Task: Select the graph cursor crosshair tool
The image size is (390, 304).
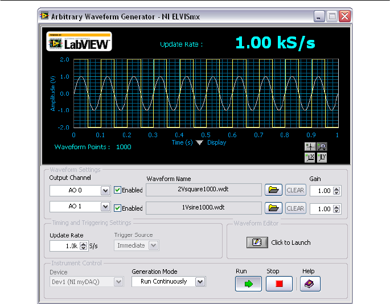Action: (x=310, y=146)
